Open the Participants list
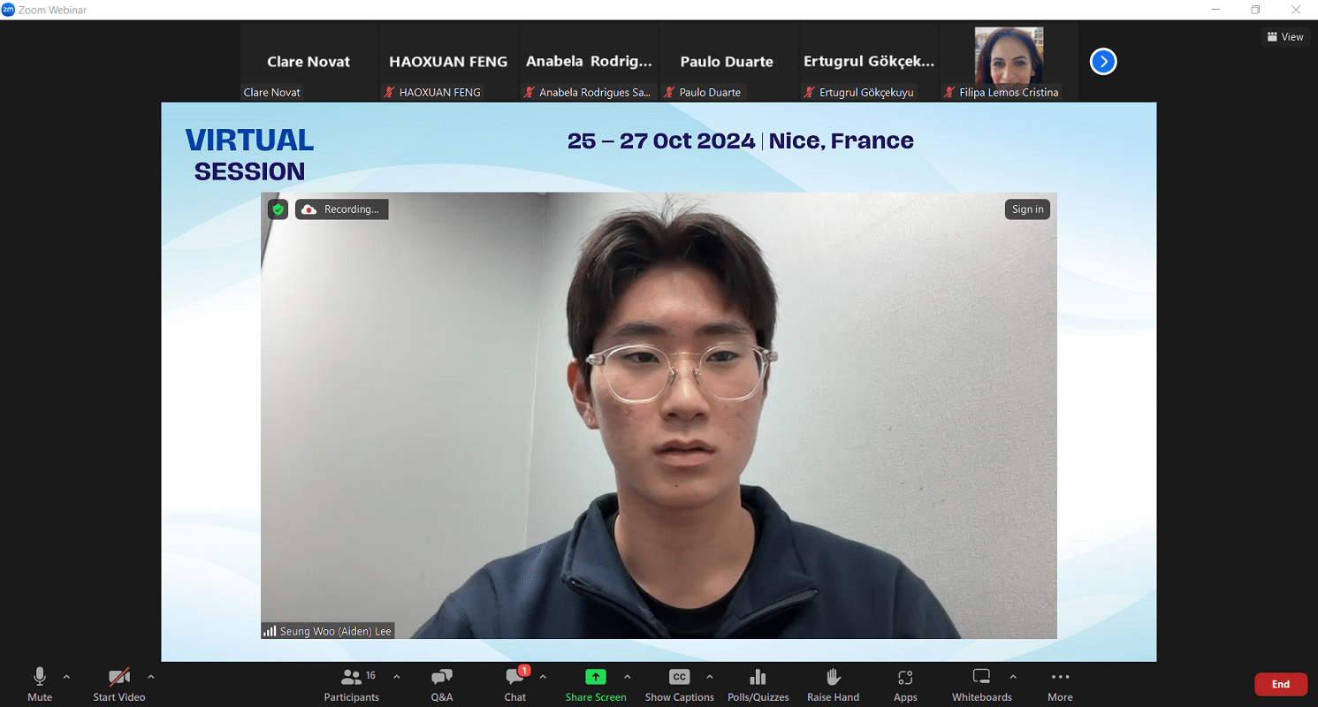The width and height of the screenshot is (1318, 707). coord(352,684)
